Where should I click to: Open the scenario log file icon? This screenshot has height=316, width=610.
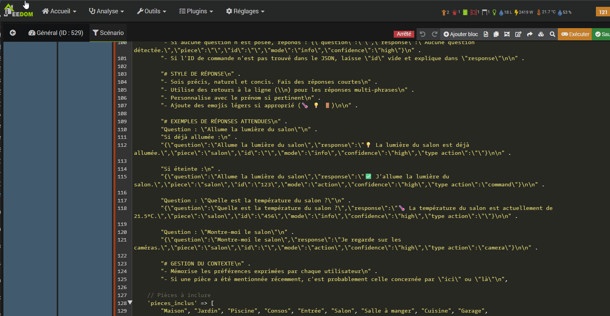point(486,34)
